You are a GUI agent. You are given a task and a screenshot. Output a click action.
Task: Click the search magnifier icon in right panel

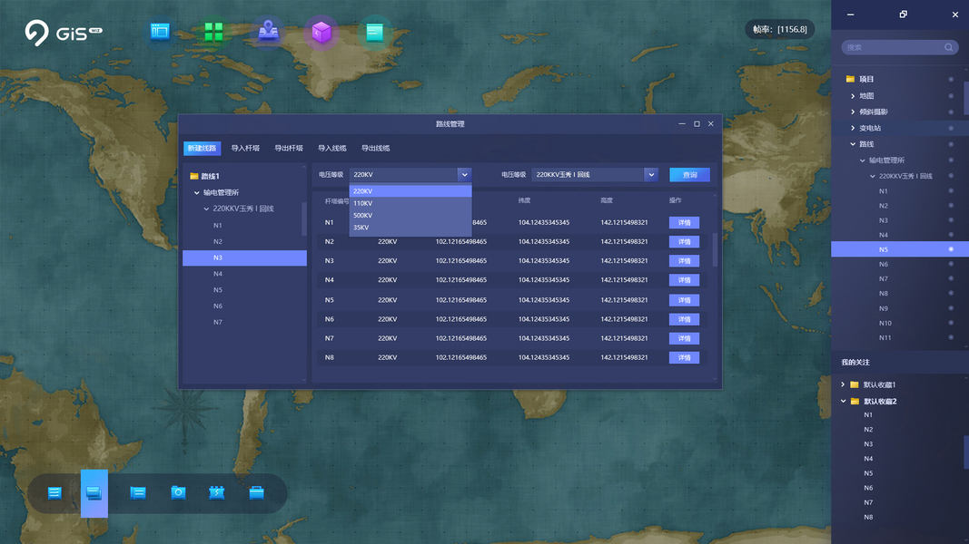tap(949, 47)
